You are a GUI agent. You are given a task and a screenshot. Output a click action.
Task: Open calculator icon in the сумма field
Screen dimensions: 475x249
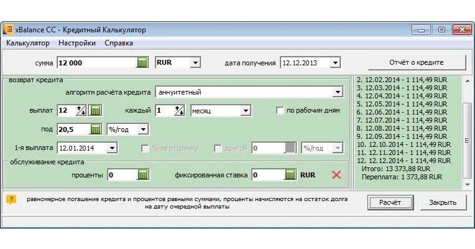142,62
